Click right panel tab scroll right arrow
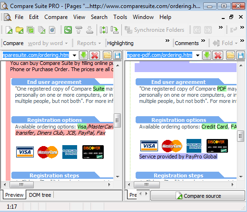 (x=147, y=194)
